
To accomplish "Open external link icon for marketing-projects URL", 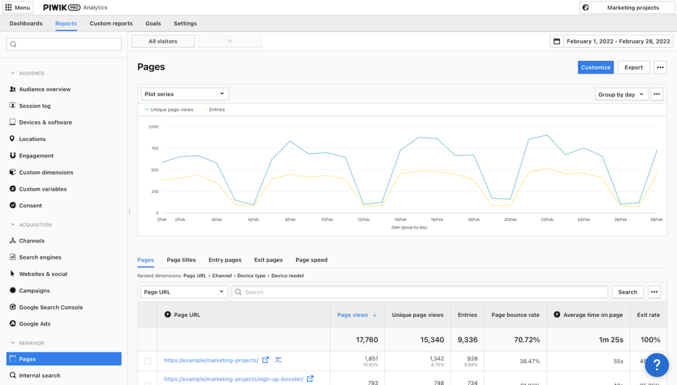I will 266,360.
